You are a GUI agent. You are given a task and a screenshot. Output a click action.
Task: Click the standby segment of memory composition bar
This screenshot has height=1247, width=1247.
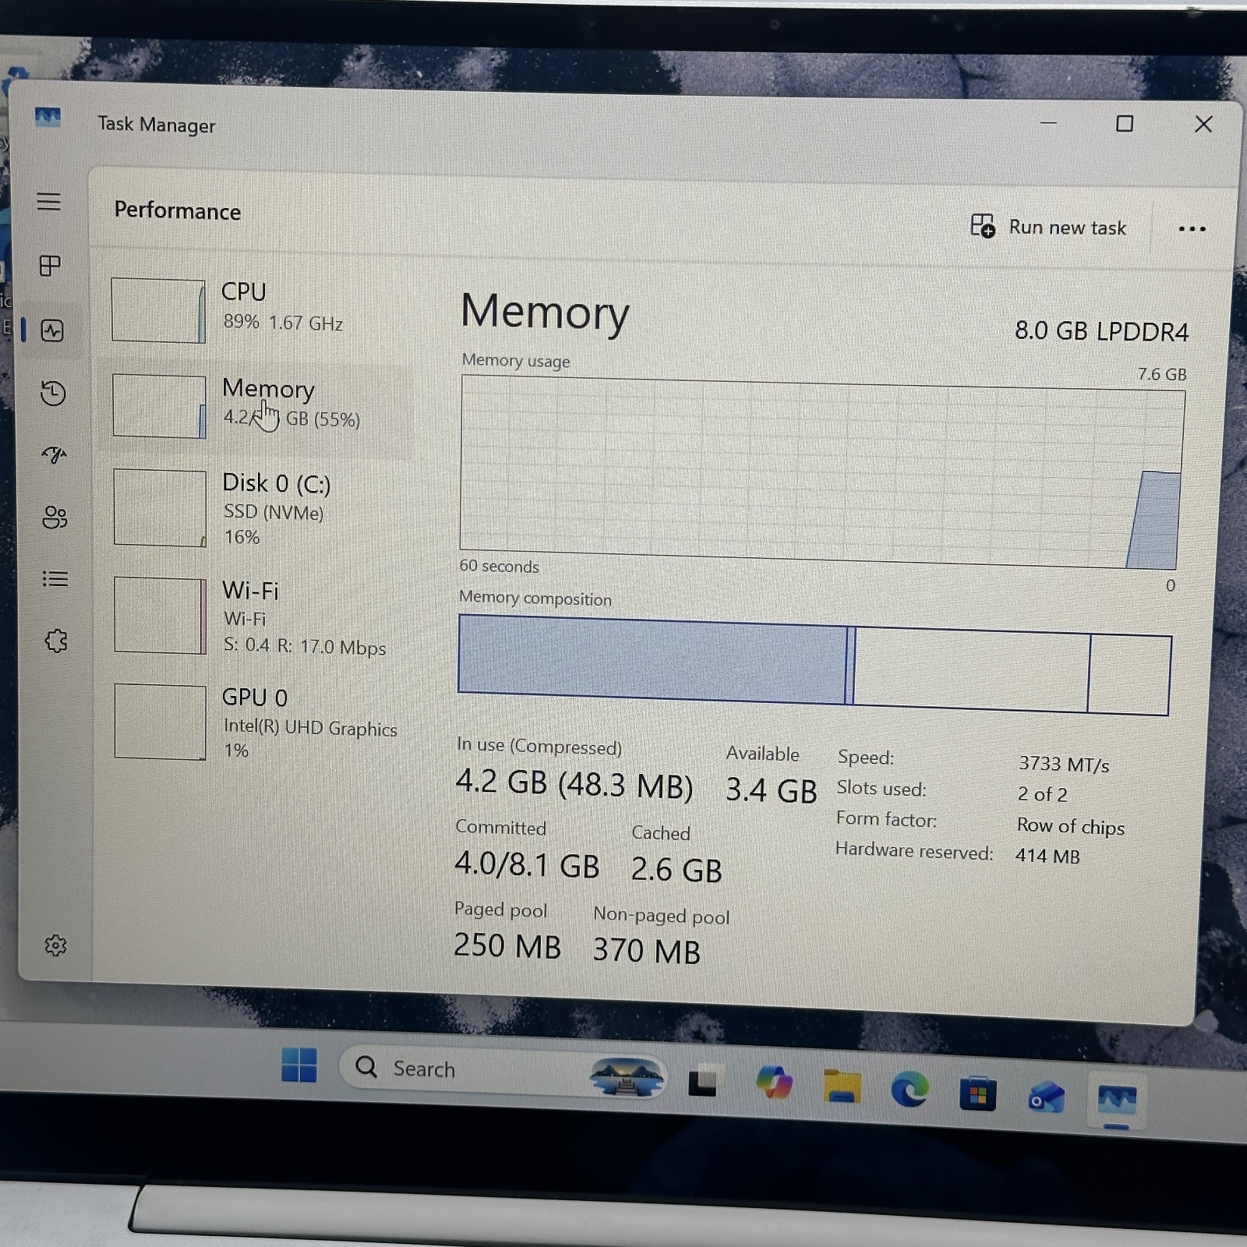[x=972, y=669]
